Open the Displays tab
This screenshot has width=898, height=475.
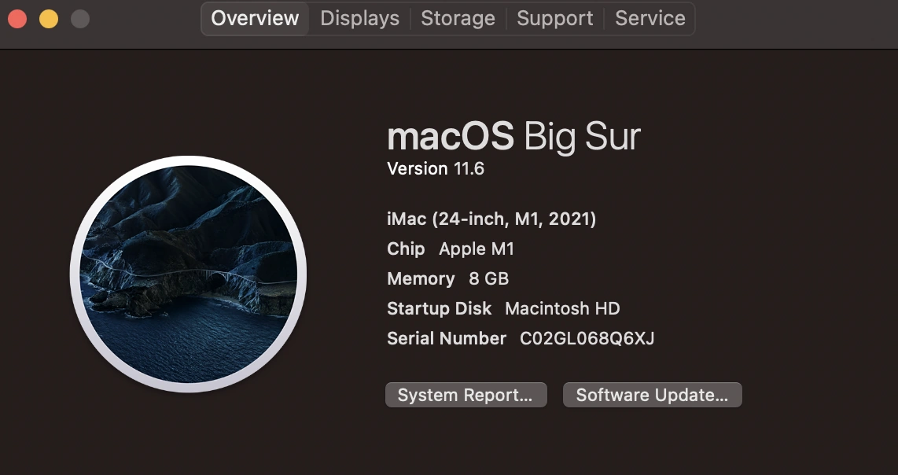coord(359,18)
